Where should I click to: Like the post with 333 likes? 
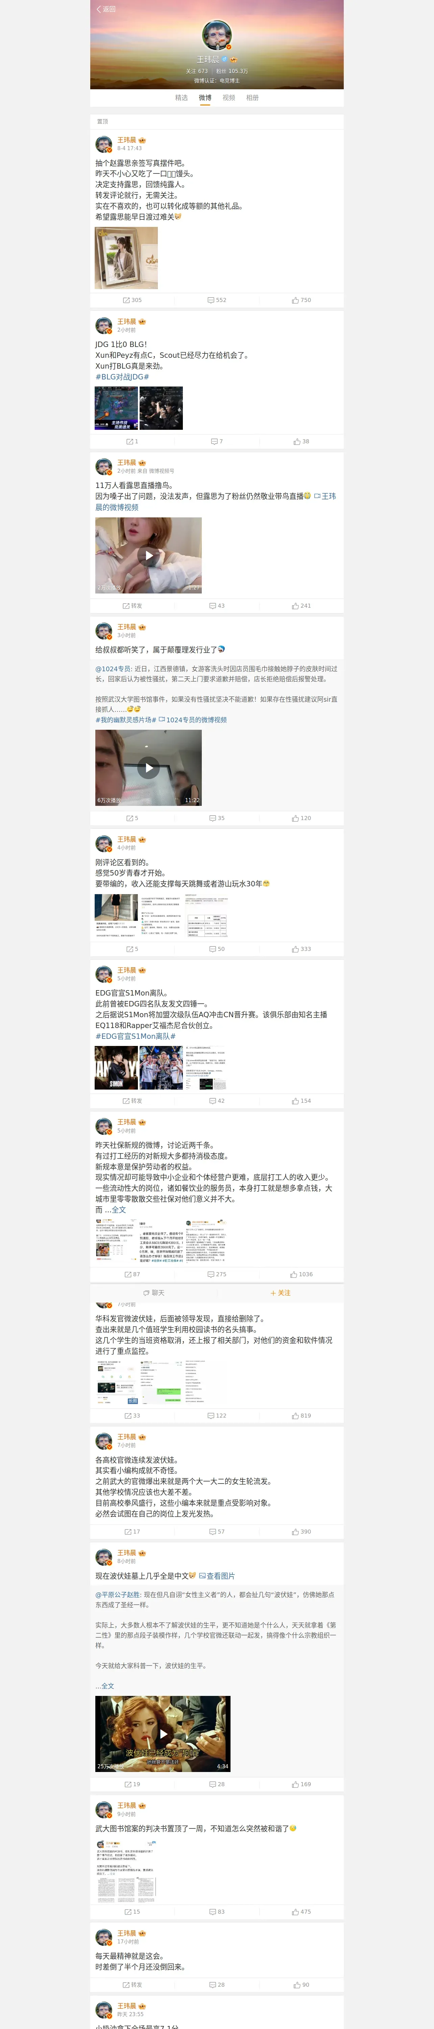coord(302,949)
